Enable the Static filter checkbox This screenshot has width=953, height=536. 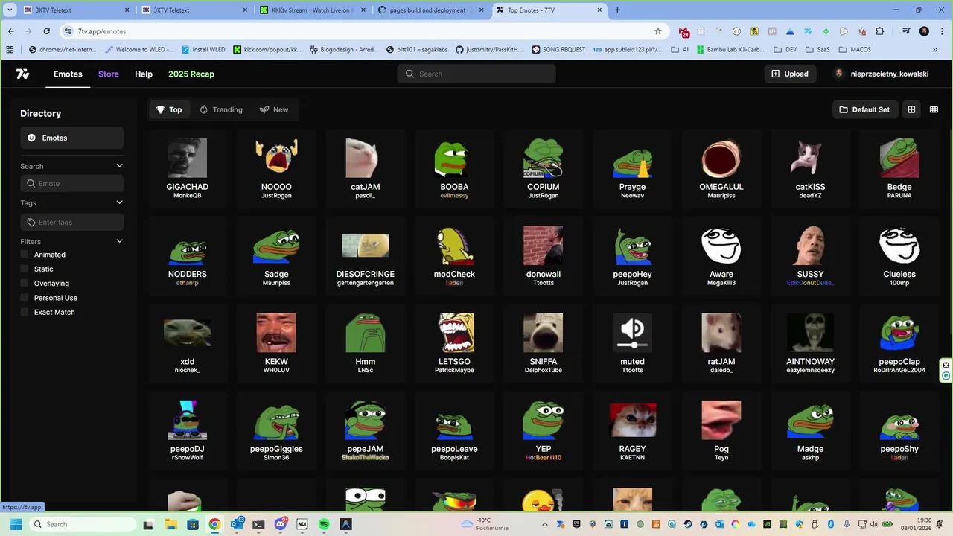(x=25, y=269)
